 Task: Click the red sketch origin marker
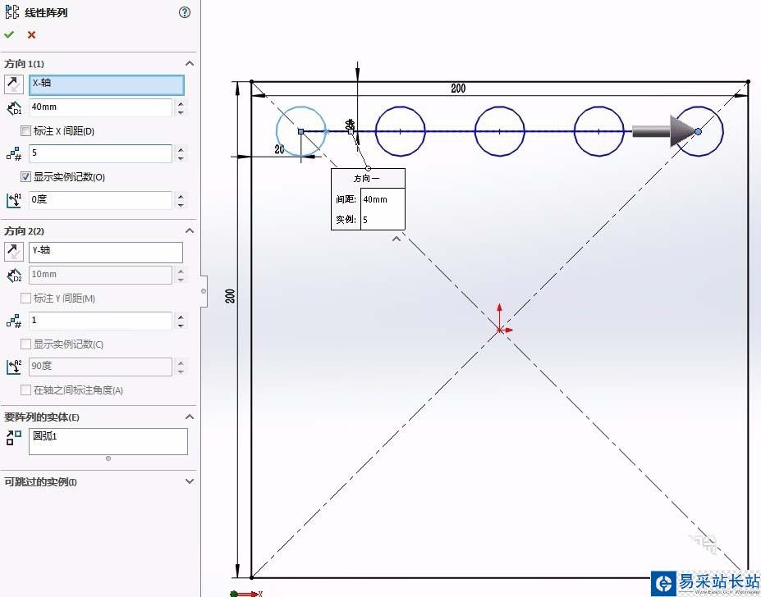tap(500, 330)
